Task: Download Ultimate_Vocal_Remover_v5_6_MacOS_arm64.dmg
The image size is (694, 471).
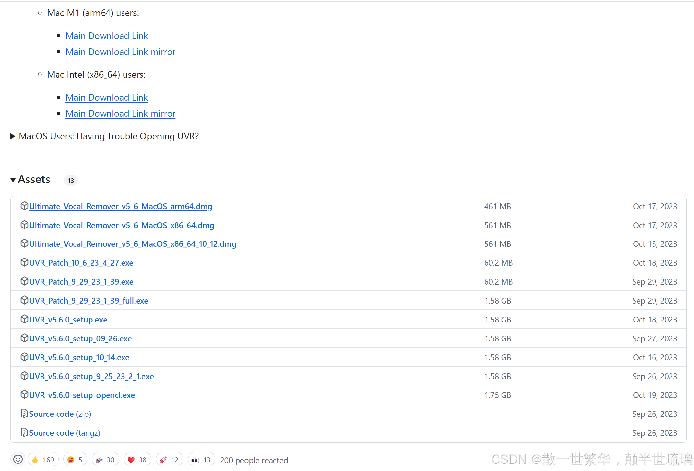Action: coord(121,206)
